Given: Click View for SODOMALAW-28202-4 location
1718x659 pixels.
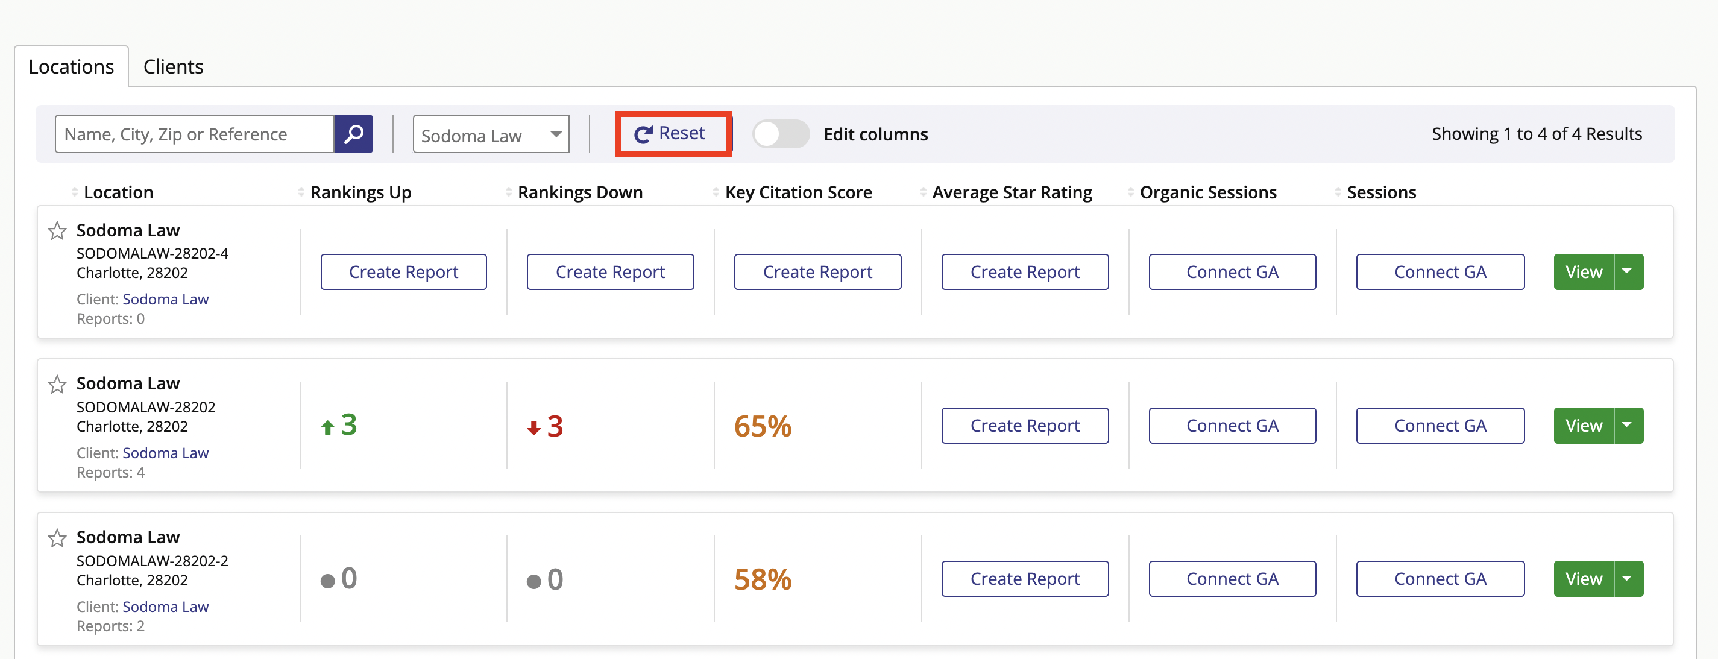Looking at the screenshot, I should click(x=1584, y=271).
